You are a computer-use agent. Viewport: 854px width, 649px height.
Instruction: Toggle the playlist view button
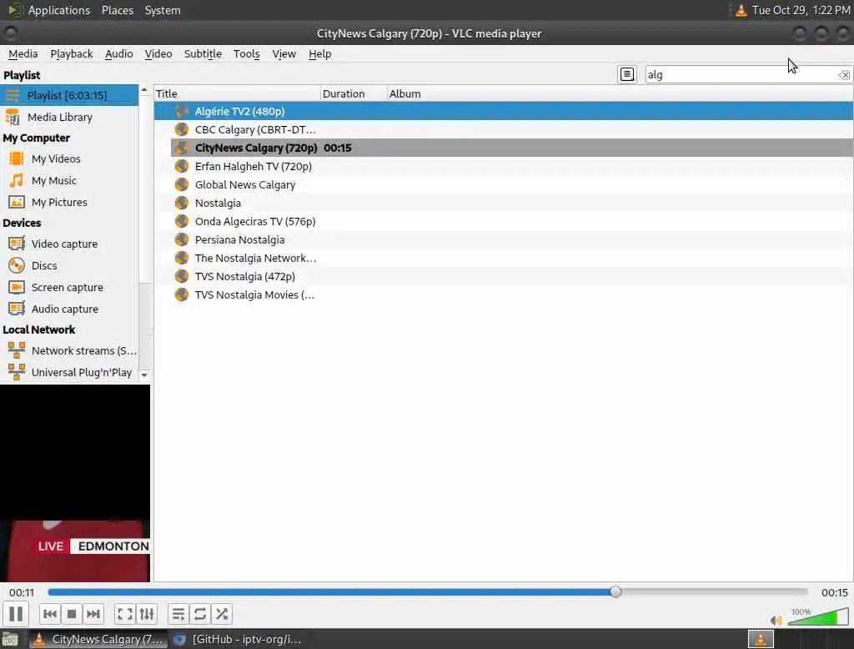click(x=178, y=614)
